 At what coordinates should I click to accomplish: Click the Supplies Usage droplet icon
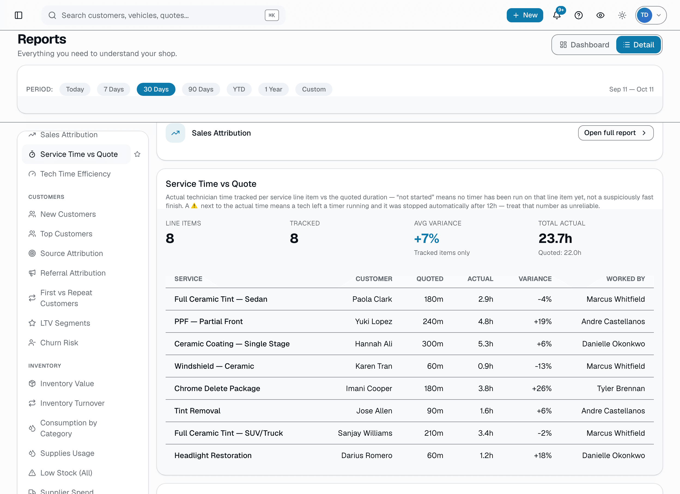[32, 453]
